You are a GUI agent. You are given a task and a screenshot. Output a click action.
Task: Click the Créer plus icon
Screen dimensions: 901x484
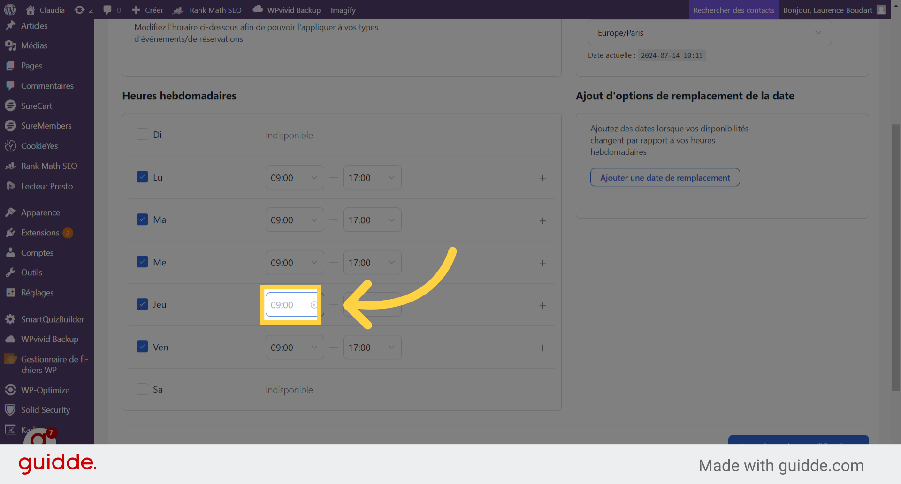click(136, 10)
